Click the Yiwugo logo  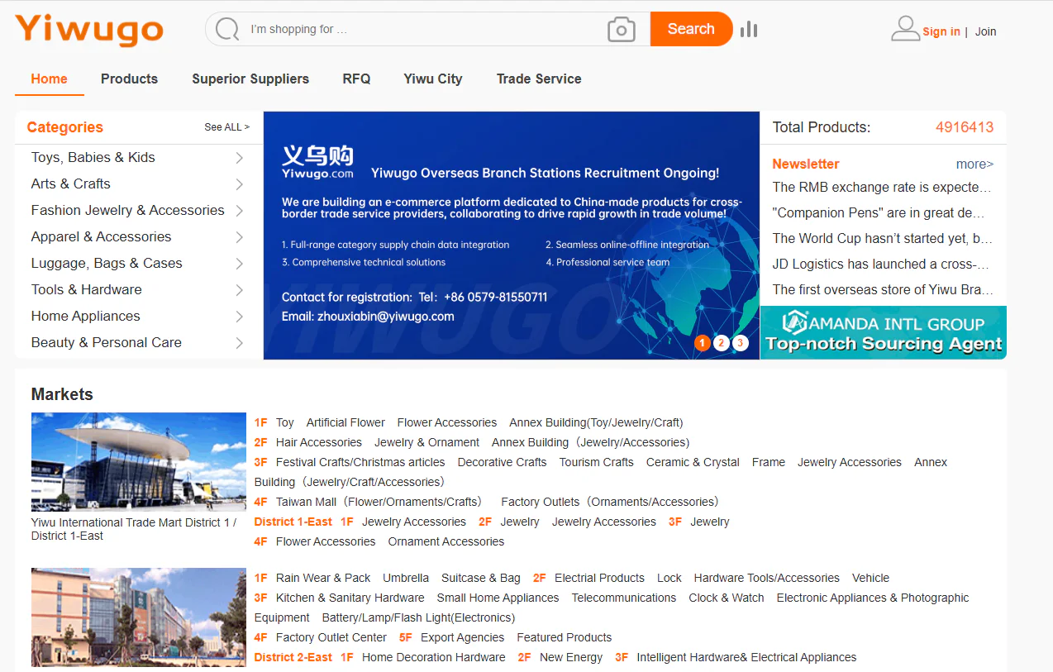point(88,30)
